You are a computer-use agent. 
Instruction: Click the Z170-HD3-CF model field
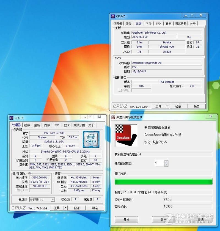click(154, 37)
